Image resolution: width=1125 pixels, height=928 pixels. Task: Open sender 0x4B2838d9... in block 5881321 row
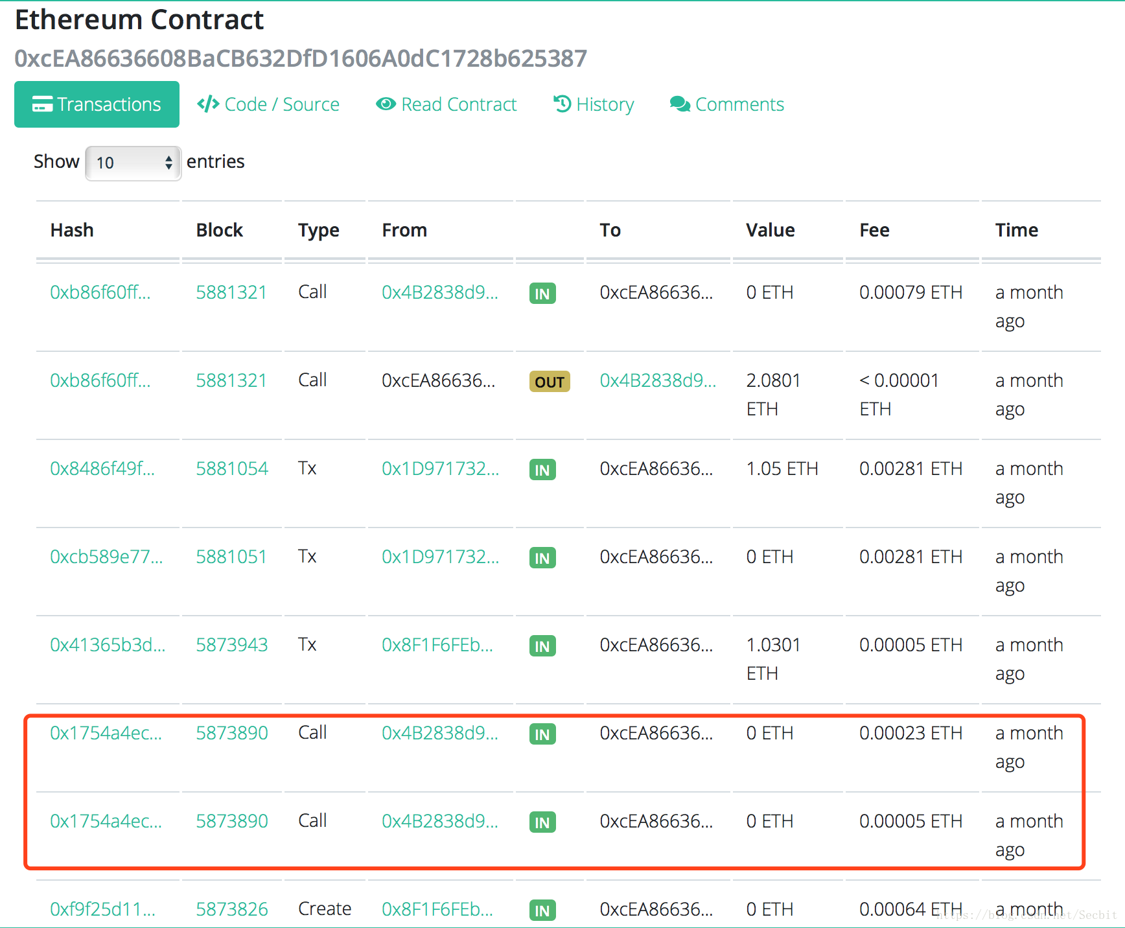(440, 292)
